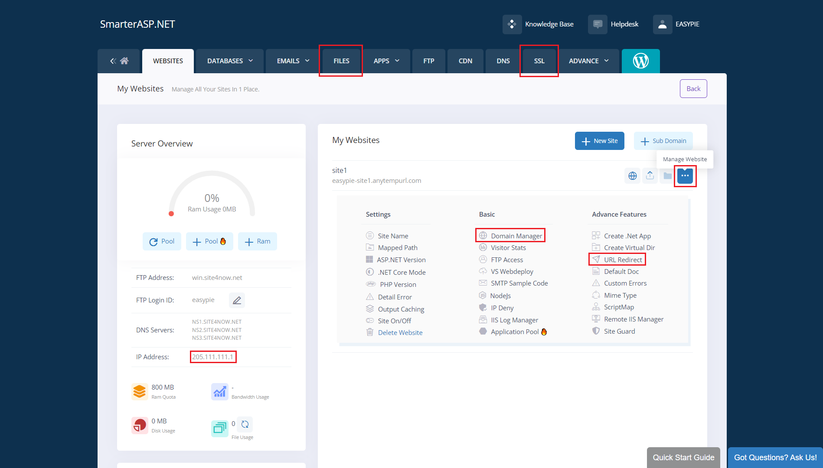Expand the APPS dropdown
This screenshot has width=823, height=468.
click(386, 61)
